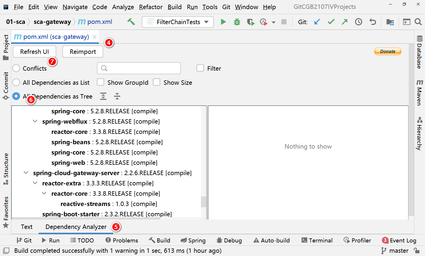Focus the dependency search input field
Screen dimensions: 425x256
pos(139,68)
